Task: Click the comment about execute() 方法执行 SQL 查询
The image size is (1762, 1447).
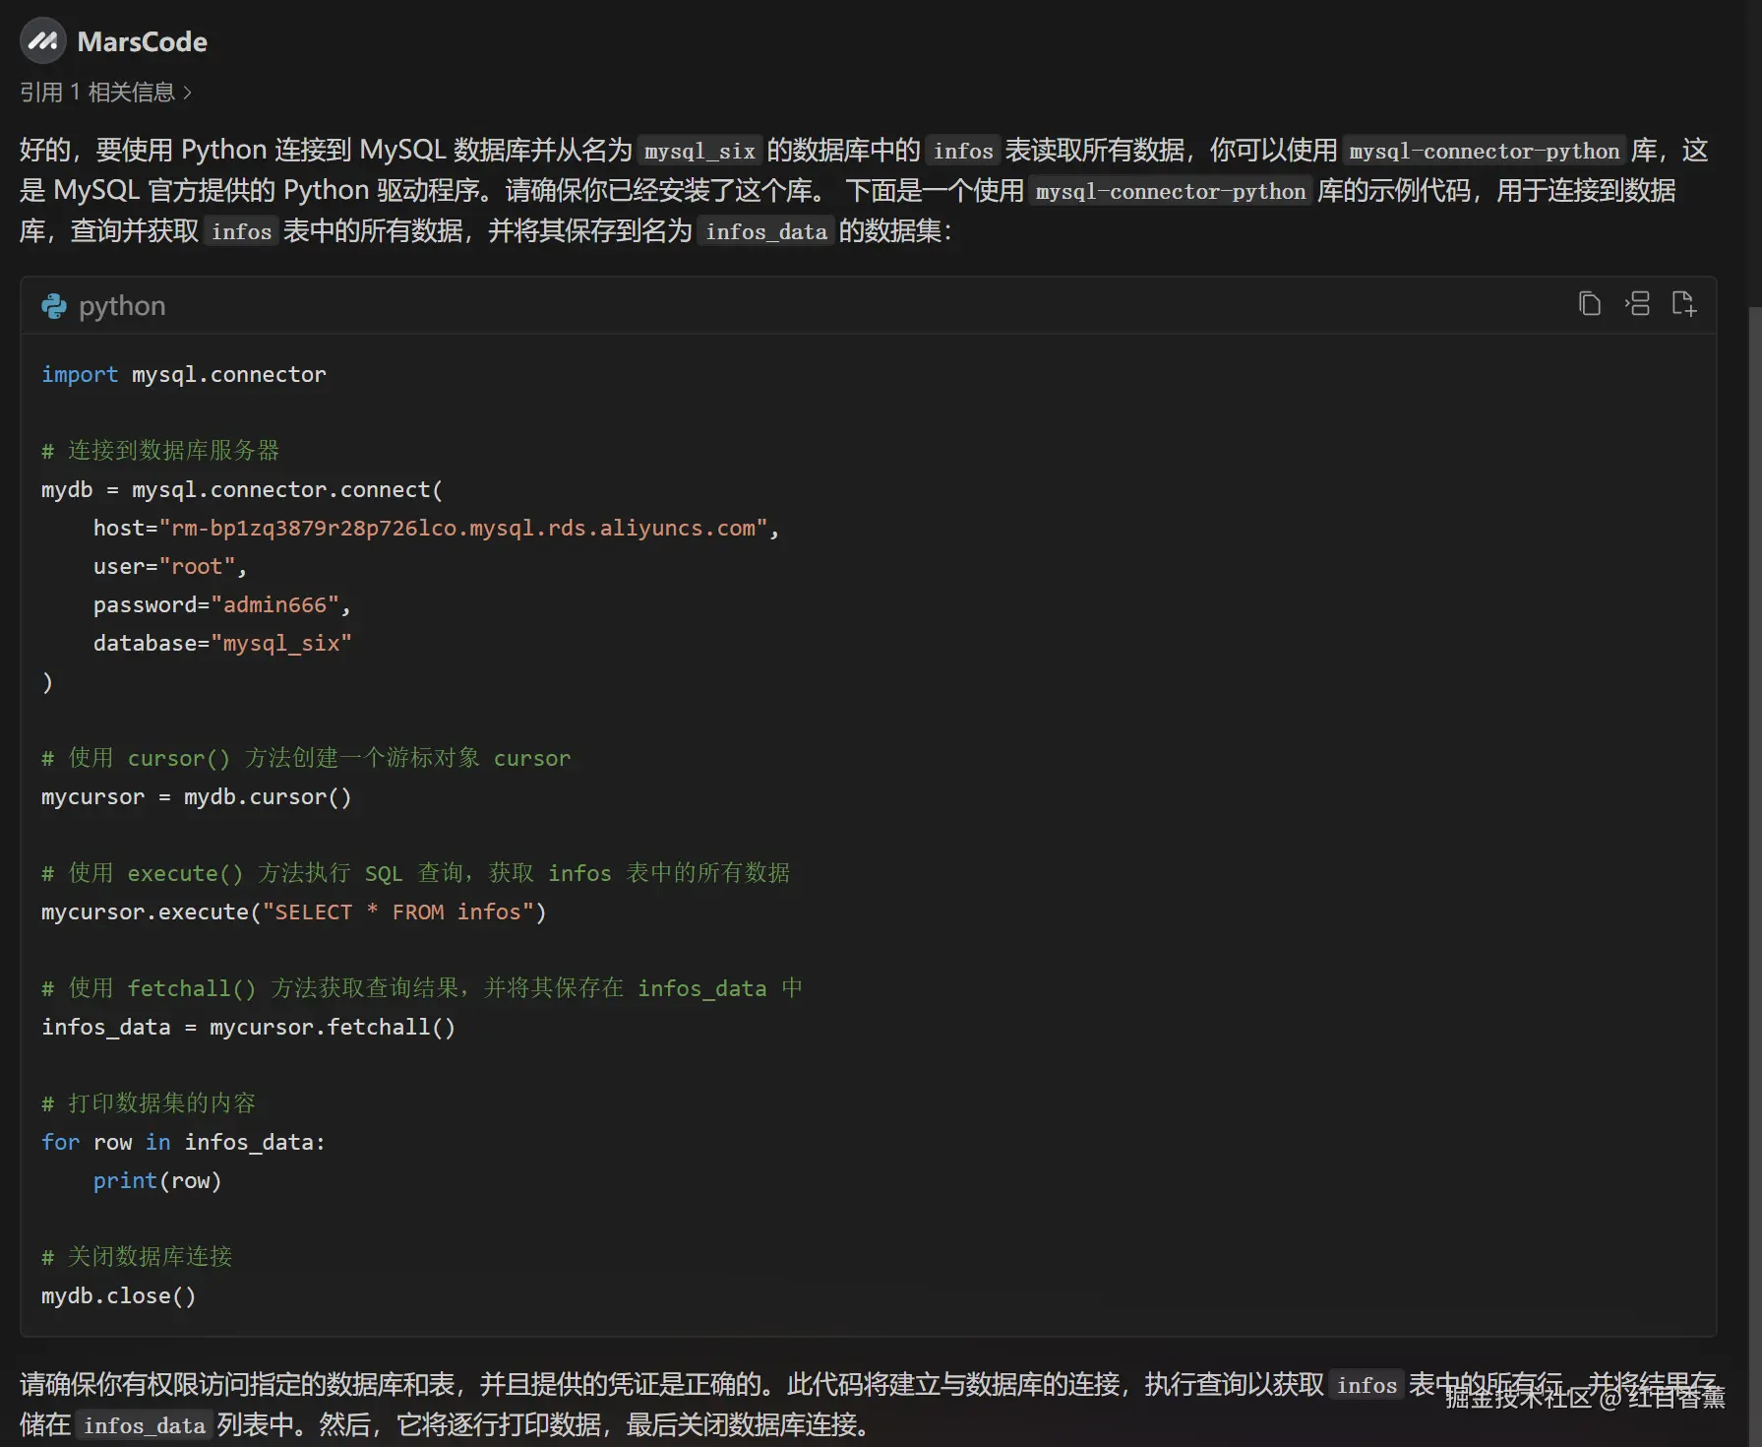Action: 415,873
